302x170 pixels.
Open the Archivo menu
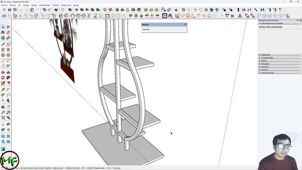pyautogui.click(x=4, y=5)
